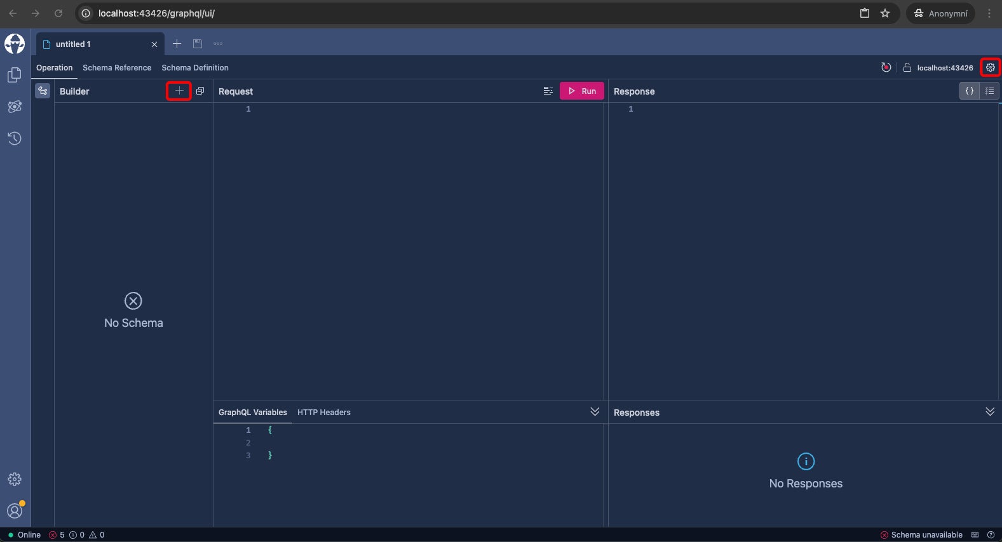1002x542 pixels.
Task: Click the save tab icon
Action: [198, 44]
